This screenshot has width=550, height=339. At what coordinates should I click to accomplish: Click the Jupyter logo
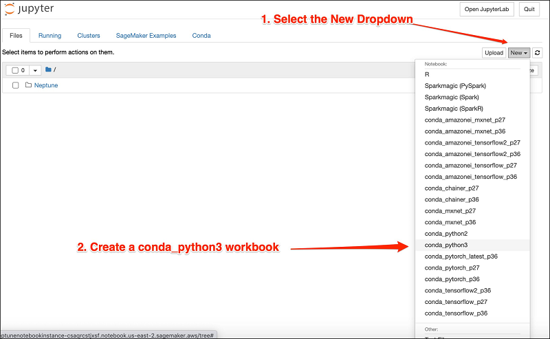(x=29, y=9)
